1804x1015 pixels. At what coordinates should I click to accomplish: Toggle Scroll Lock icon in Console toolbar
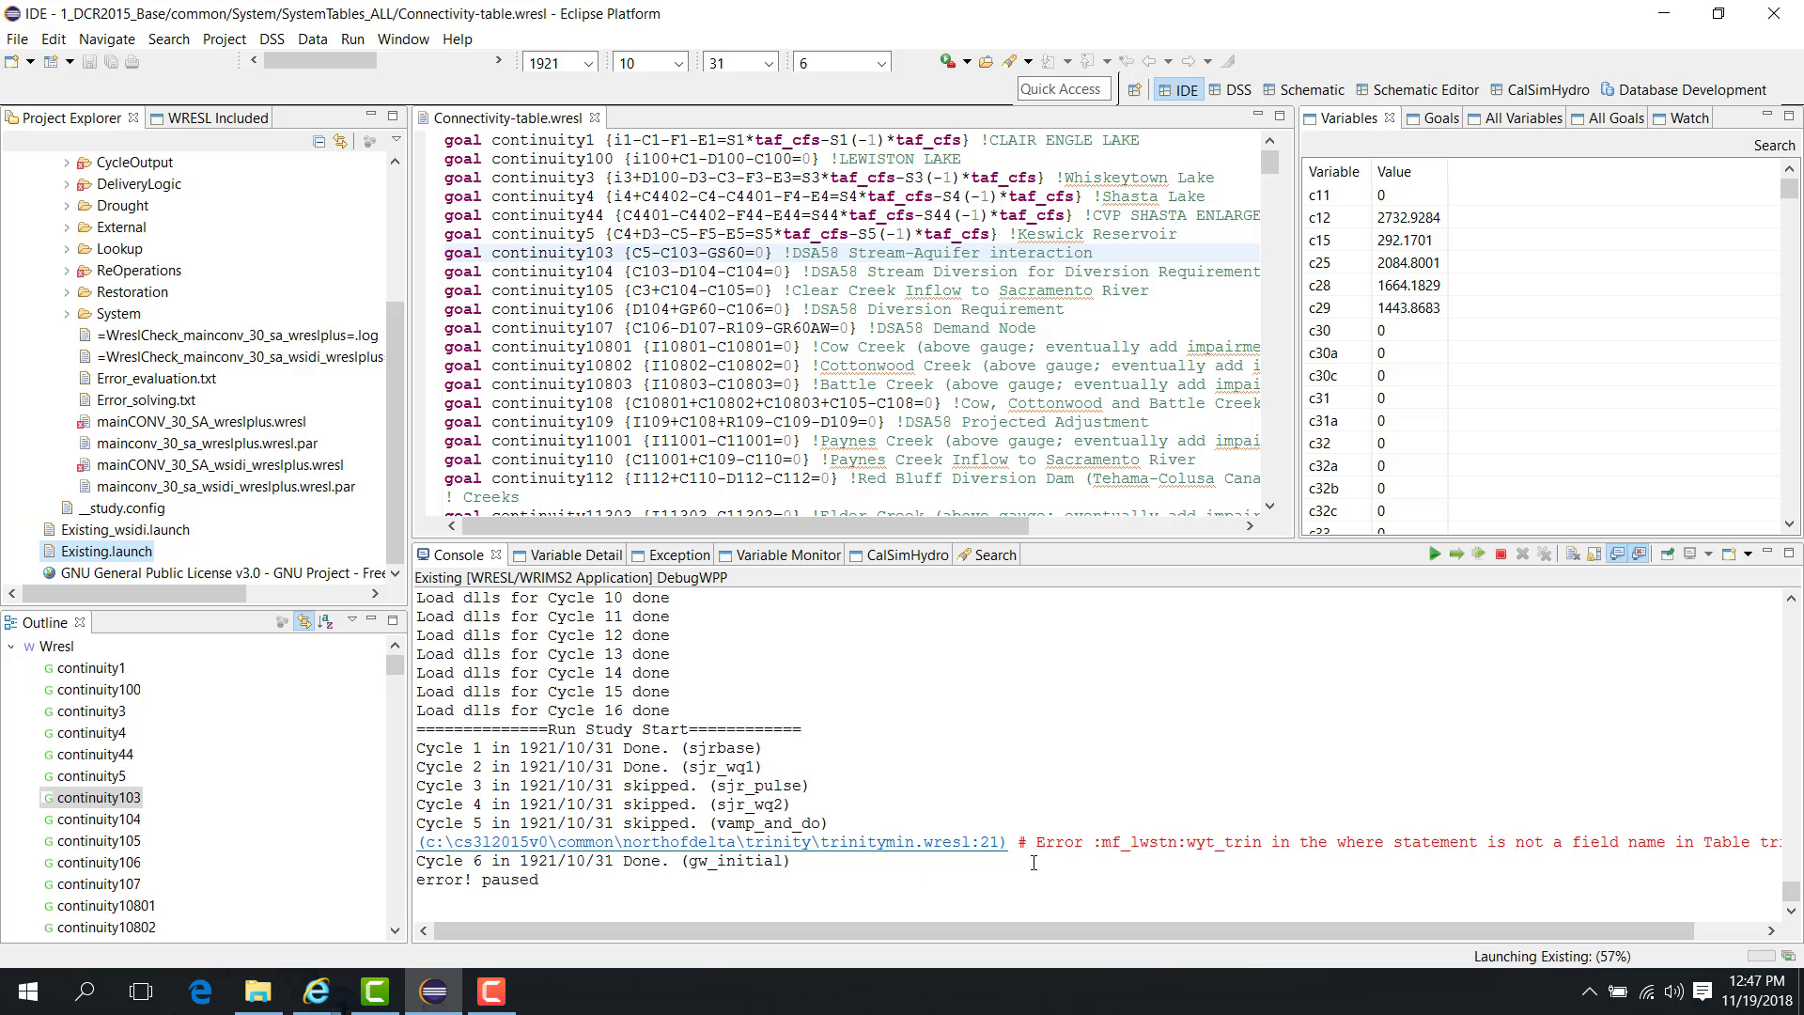[1594, 554]
